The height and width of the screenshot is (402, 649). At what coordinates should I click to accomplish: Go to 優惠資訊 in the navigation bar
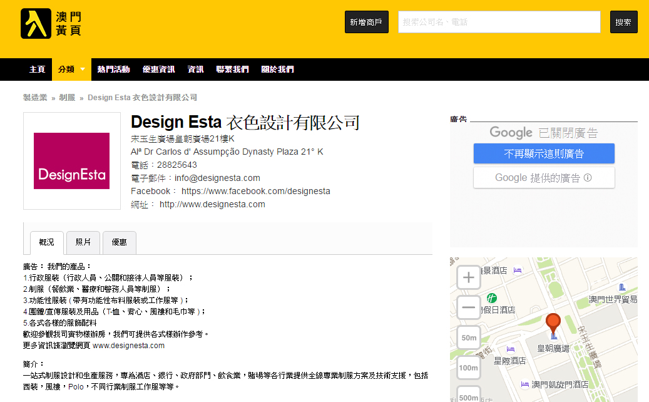coord(158,69)
